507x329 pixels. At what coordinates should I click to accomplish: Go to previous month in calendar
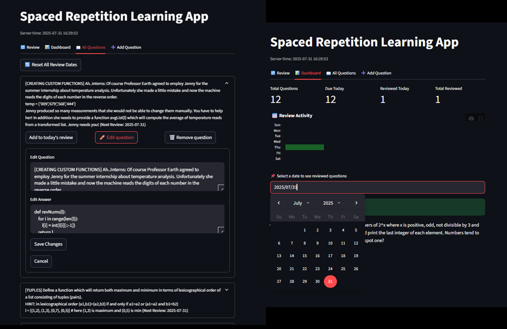(279, 203)
